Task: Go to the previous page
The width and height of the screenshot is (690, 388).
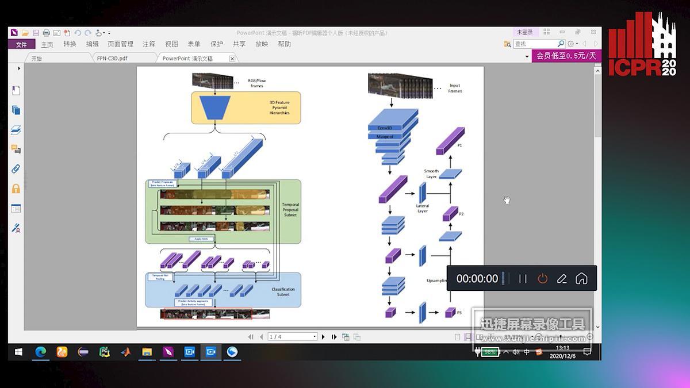Action: (262, 337)
